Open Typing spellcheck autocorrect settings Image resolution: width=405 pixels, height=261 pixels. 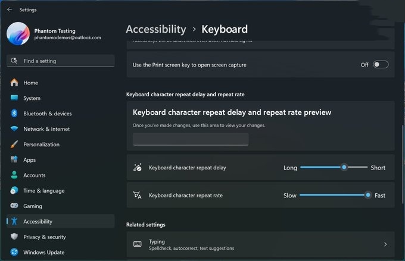click(260, 244)
